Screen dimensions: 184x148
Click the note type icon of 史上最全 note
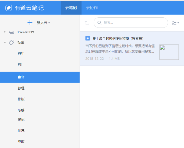(88, 38)
